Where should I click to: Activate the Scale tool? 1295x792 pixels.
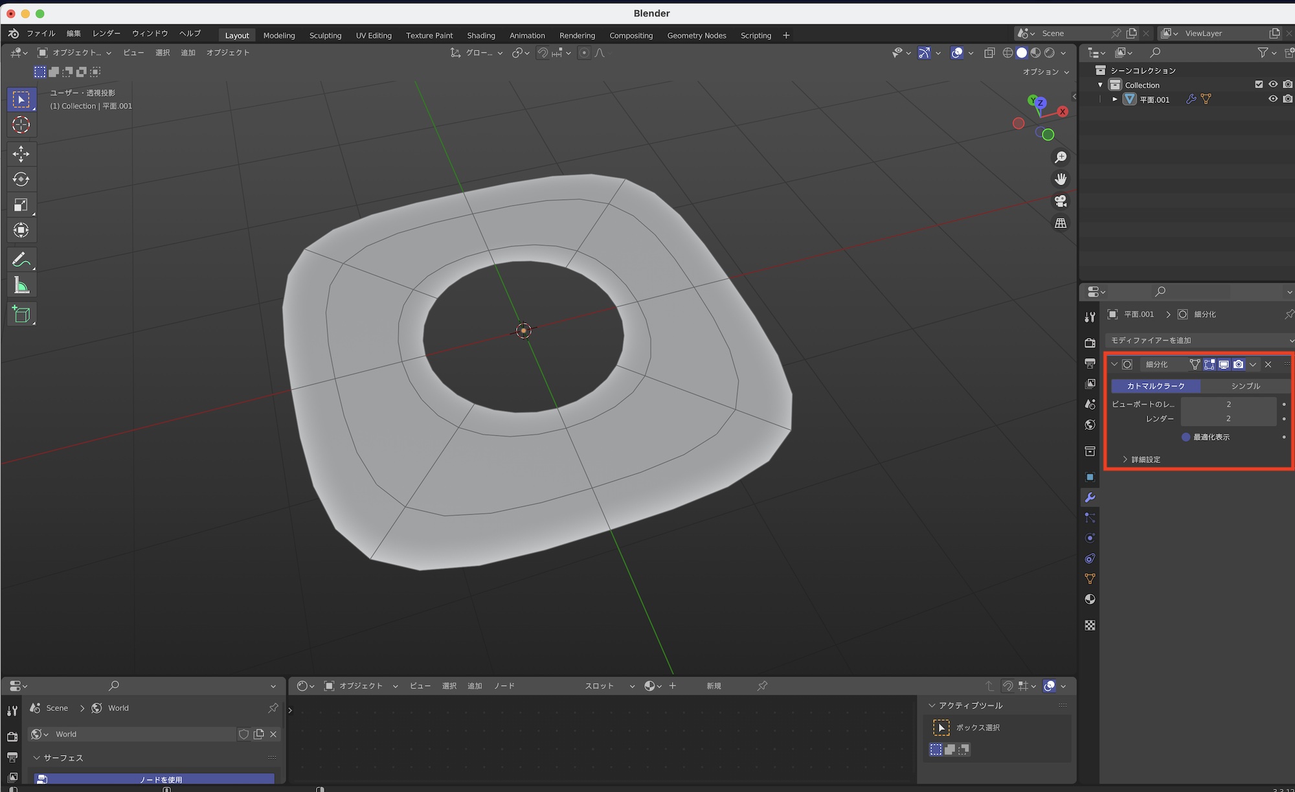21,205
